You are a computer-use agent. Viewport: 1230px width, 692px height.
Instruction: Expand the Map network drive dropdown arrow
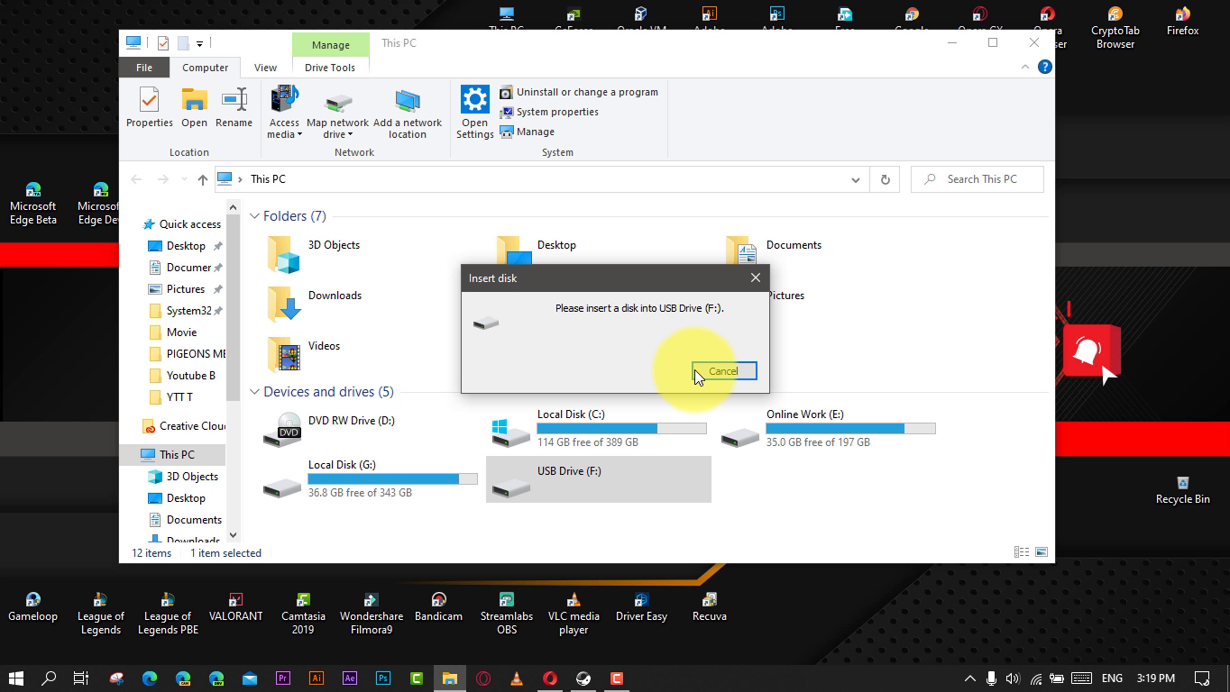[x=337, y=134]
